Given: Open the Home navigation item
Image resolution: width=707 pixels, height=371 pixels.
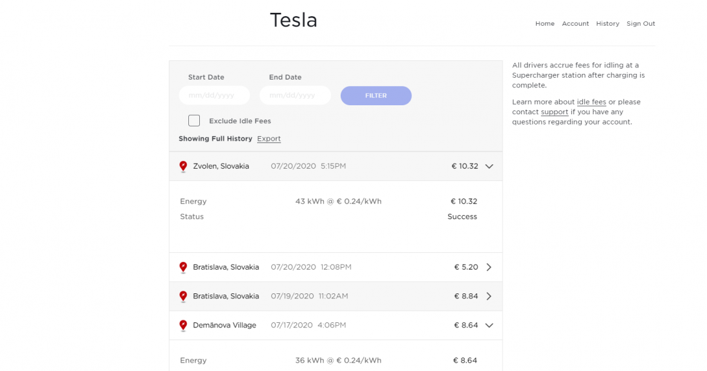Looking at the screenshot, I should [x=544, y=23].
